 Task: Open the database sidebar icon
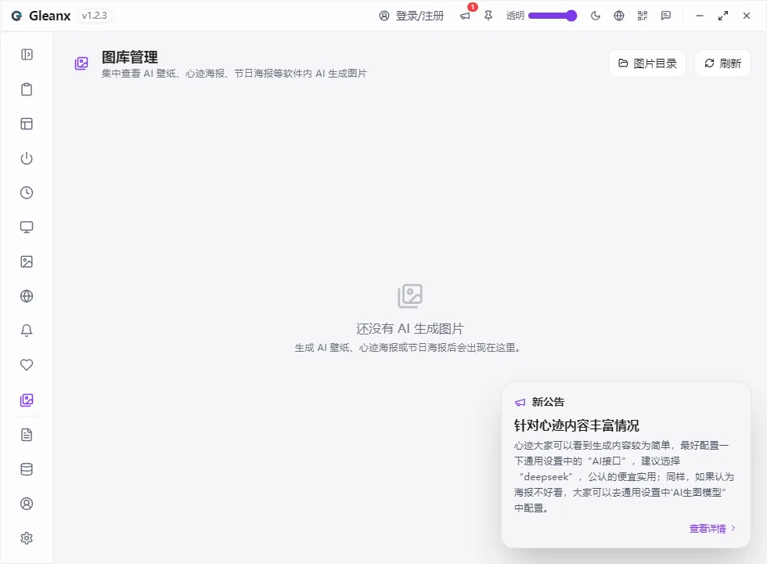click(x=27, y=469)
